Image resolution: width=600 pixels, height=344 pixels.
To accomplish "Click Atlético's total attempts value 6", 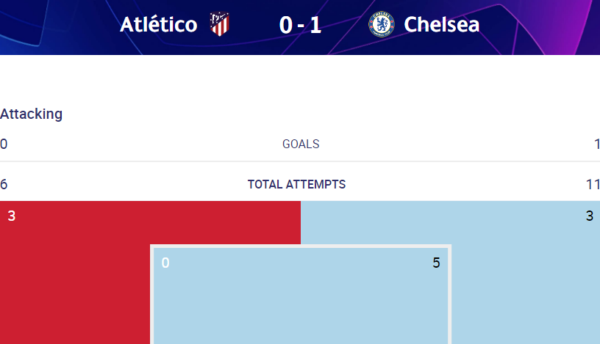I will click(4, 184).
